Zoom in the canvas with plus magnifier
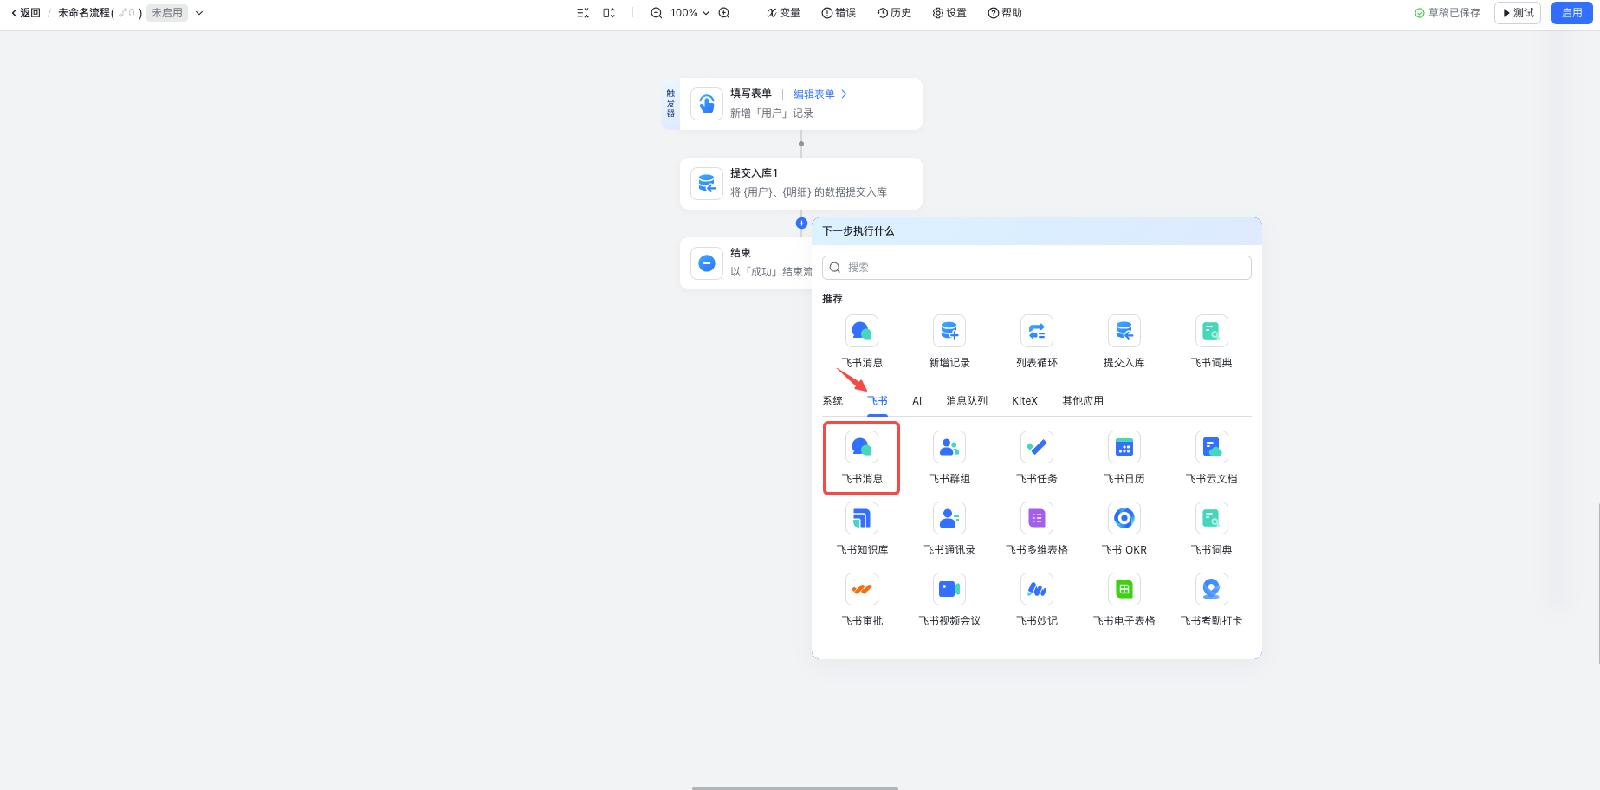Screen dimensions: 1600x790 point(724,13)
